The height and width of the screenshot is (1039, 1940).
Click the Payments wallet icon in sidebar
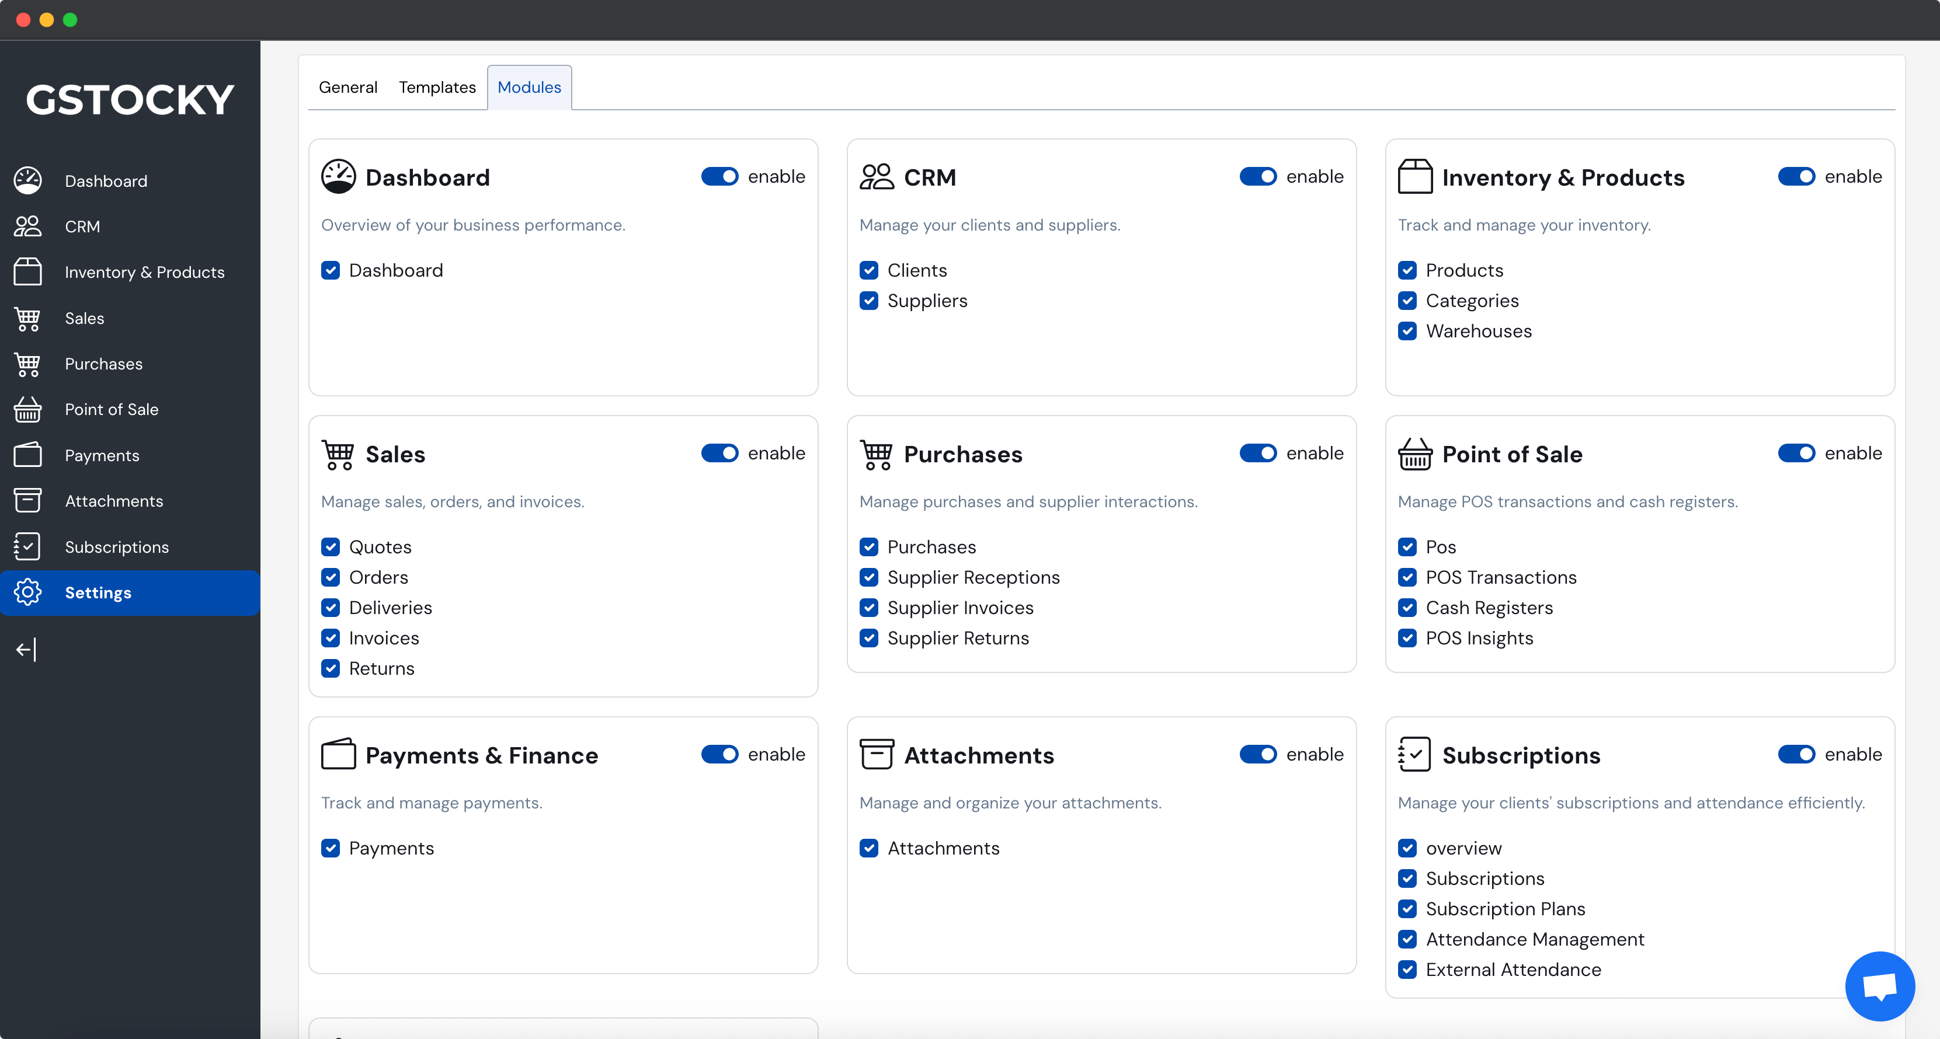28,455
